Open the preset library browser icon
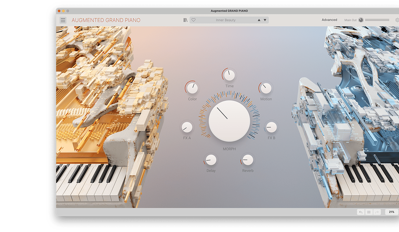This screenshot has height=232, width=399. pyautogui.click(x=185, y=20)
